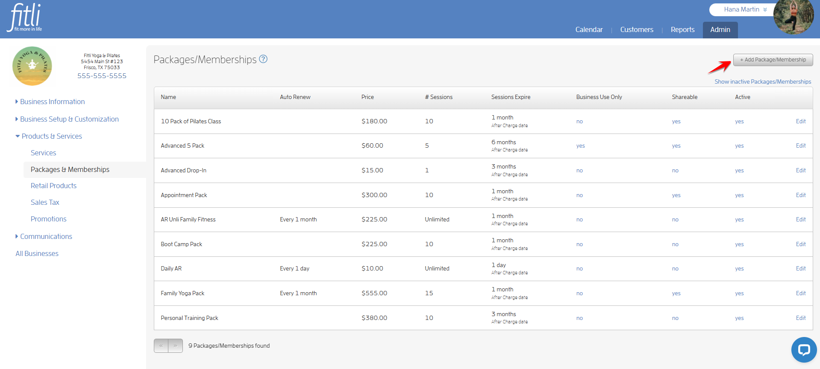Open the Calendar tab
This screenshot has height=369, width=820.
589,29
